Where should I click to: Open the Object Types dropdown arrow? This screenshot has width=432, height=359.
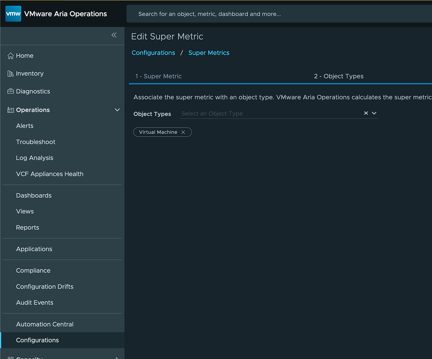[x=374, y=113]
